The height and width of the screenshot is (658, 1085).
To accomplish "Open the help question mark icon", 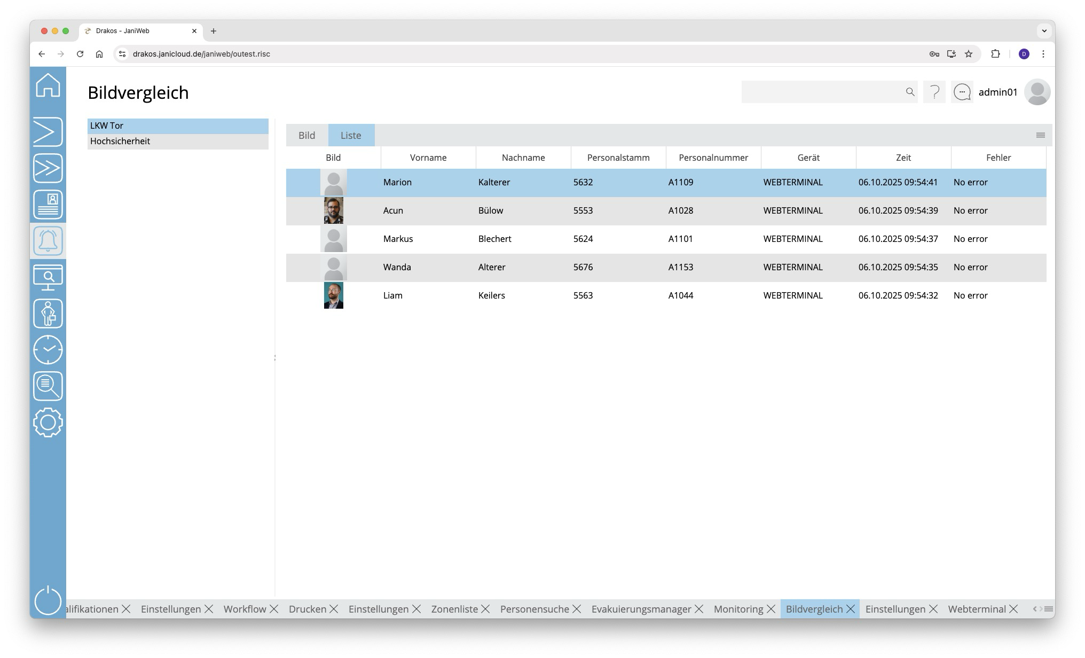I will pos(934,92).
